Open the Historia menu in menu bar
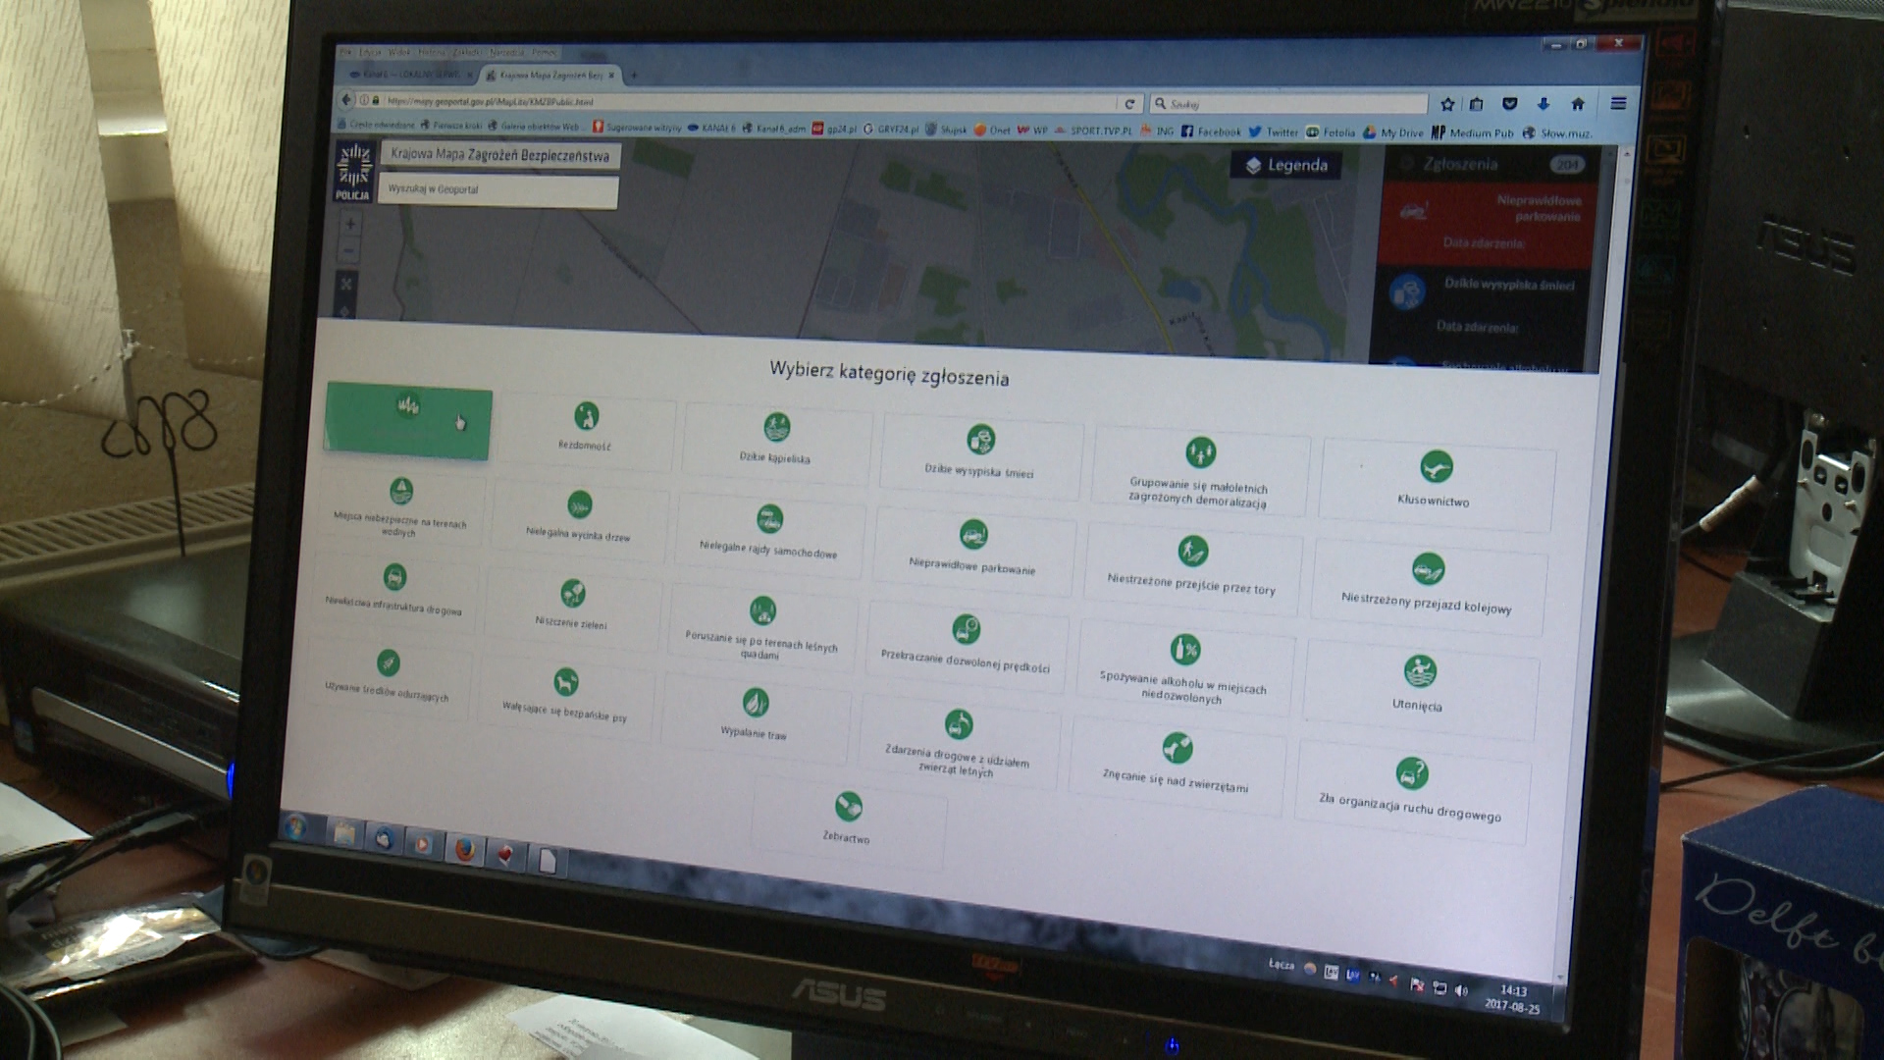 click(432, 52)
